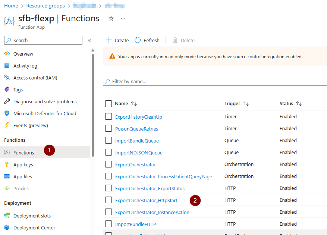
Task: Click the circular Refresh icon
Action: coord(138,40)
